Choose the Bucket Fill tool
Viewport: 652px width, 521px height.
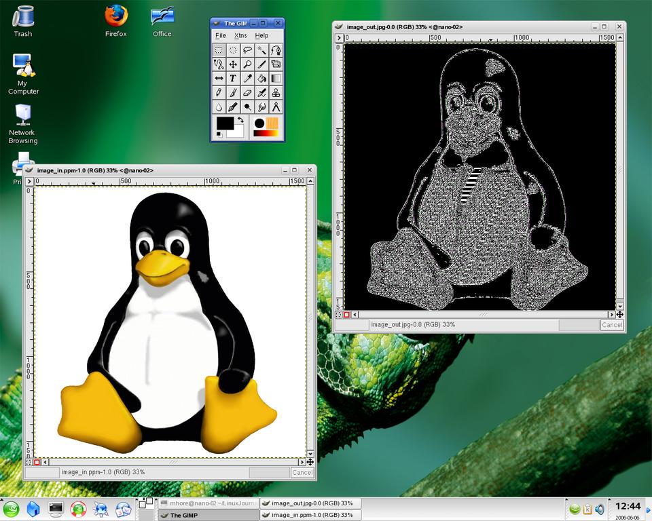point(261,79)
